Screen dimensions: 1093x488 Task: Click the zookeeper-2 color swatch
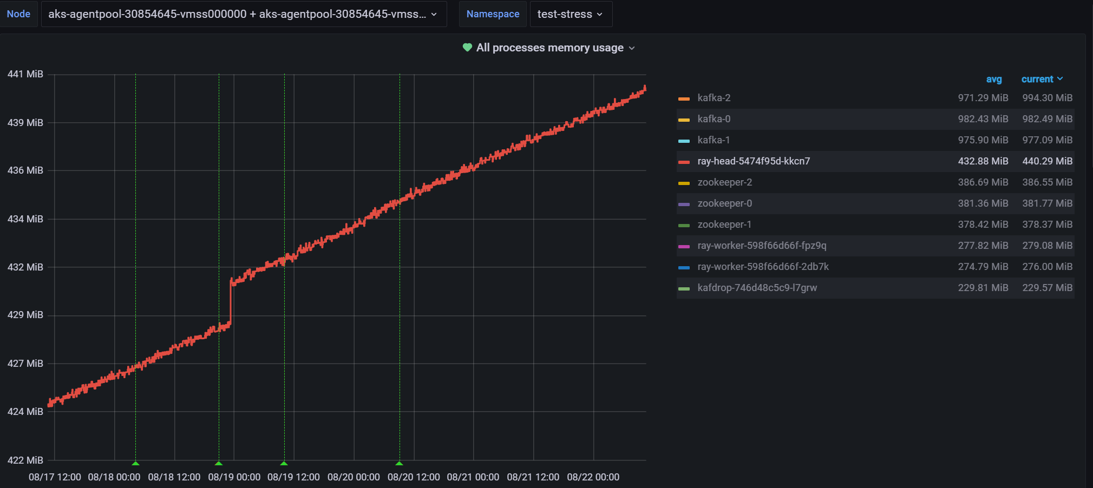684,183
